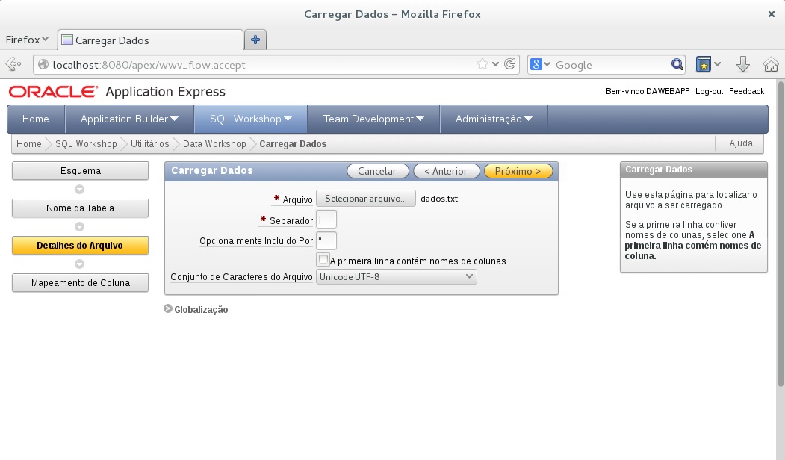Click Data Workshop breadcrumb link
785x460 pixels.
pyautogui.click(x=214, y=144)
